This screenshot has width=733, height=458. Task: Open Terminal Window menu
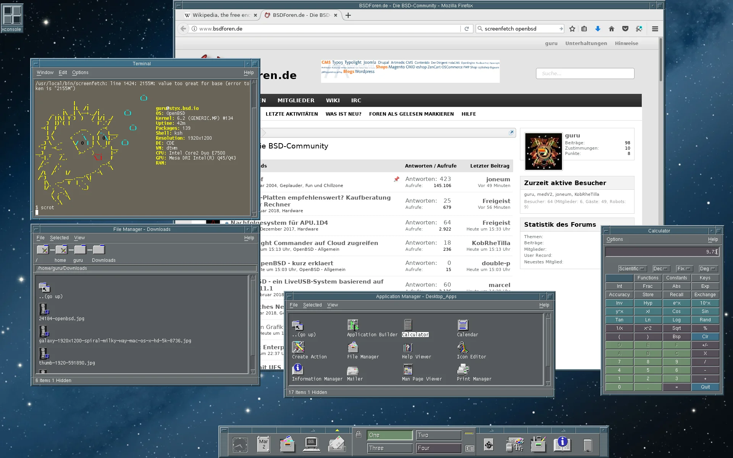coord(45,73)
